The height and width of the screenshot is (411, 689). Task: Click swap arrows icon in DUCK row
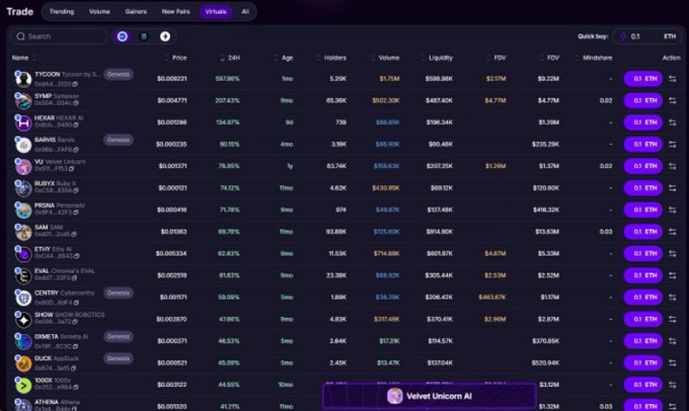click(673, 363)
